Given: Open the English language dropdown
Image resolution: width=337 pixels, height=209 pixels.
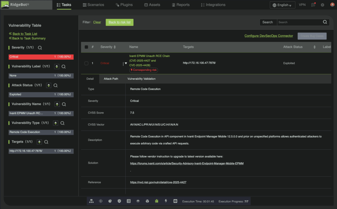Looking at the screenshot, I should pyautogui.click(x=282, y=5).
